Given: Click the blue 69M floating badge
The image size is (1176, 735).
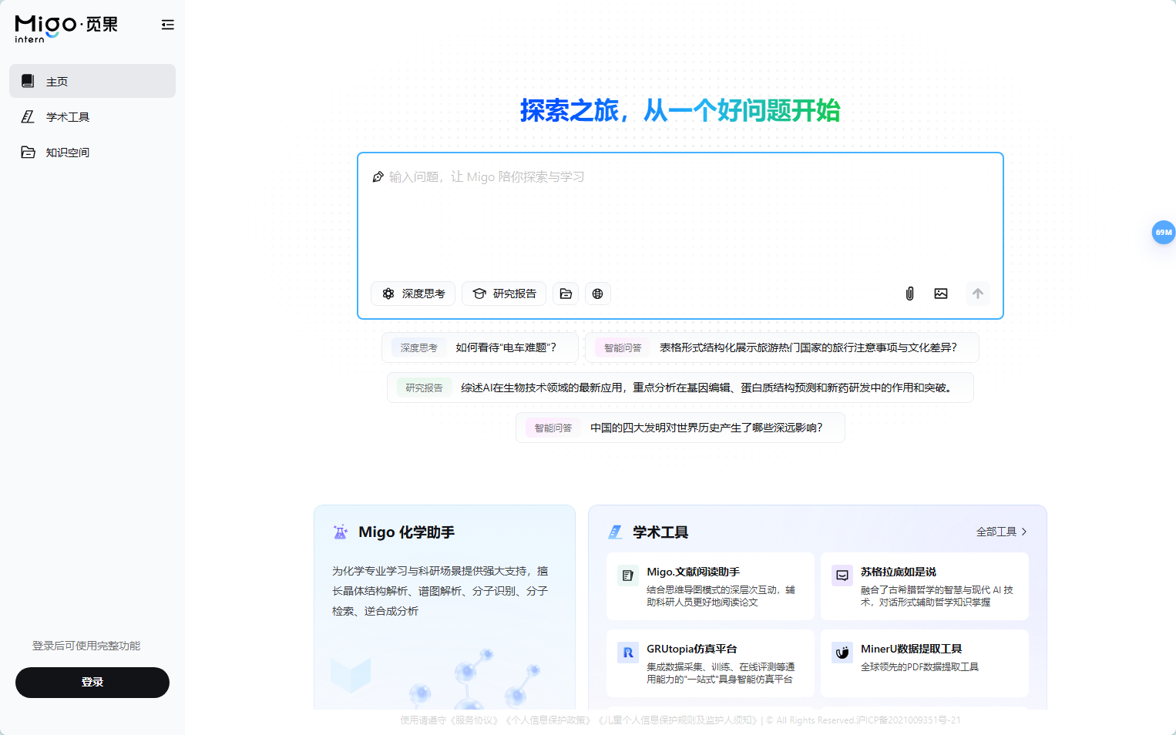Looking at the screenshot, I should click(x=1164, y=232).
